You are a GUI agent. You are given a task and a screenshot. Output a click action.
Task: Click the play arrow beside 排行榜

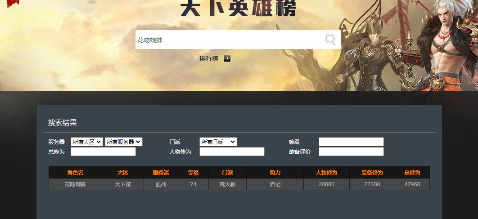click(x=227, y=58)
